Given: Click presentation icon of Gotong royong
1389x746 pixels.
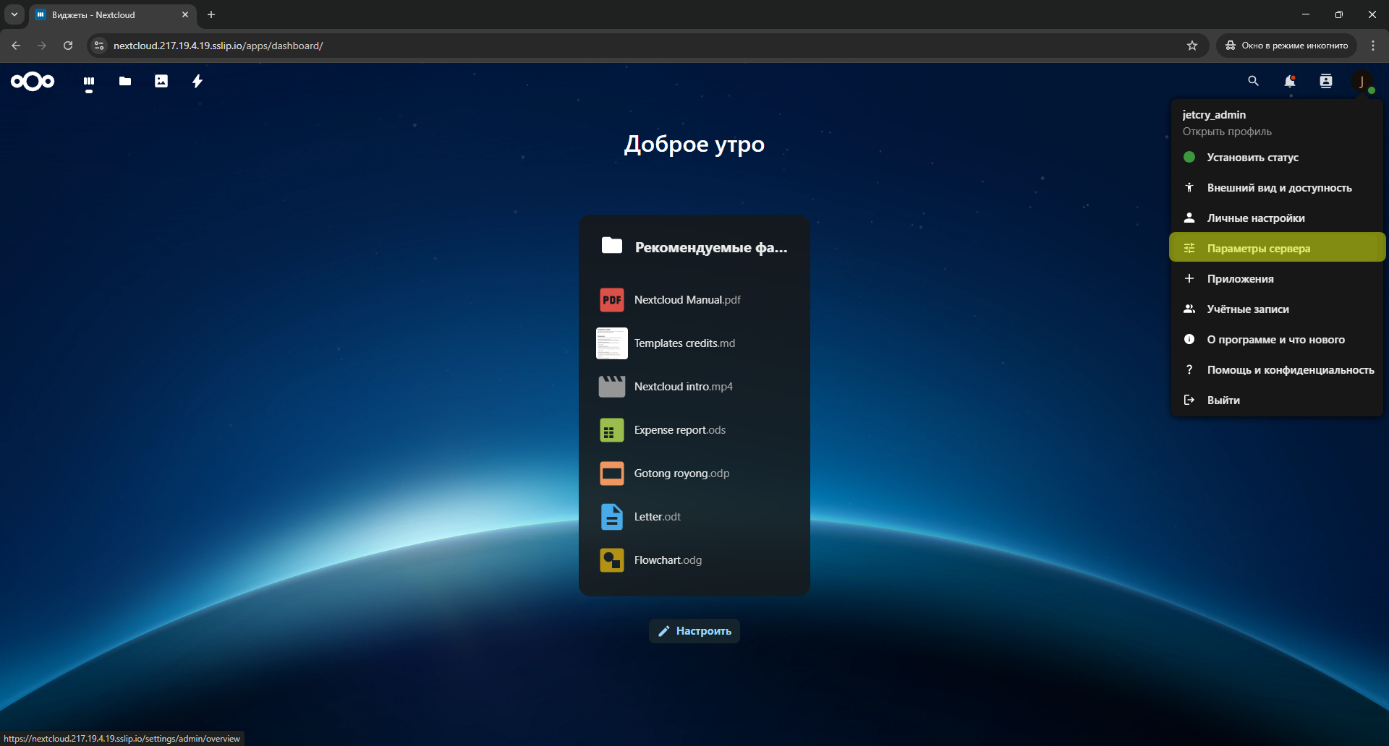Looking at the screenshot, I should pyautogui.click(x=612, y=473).
